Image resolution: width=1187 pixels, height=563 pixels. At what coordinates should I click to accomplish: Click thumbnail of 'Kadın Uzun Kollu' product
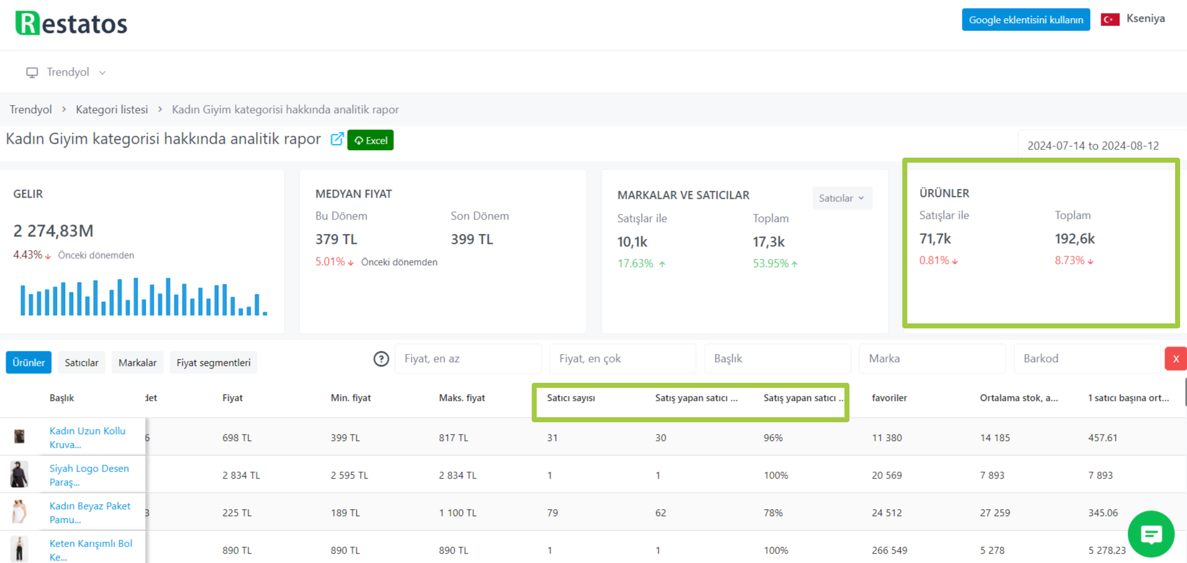click(x=19, y=437)
